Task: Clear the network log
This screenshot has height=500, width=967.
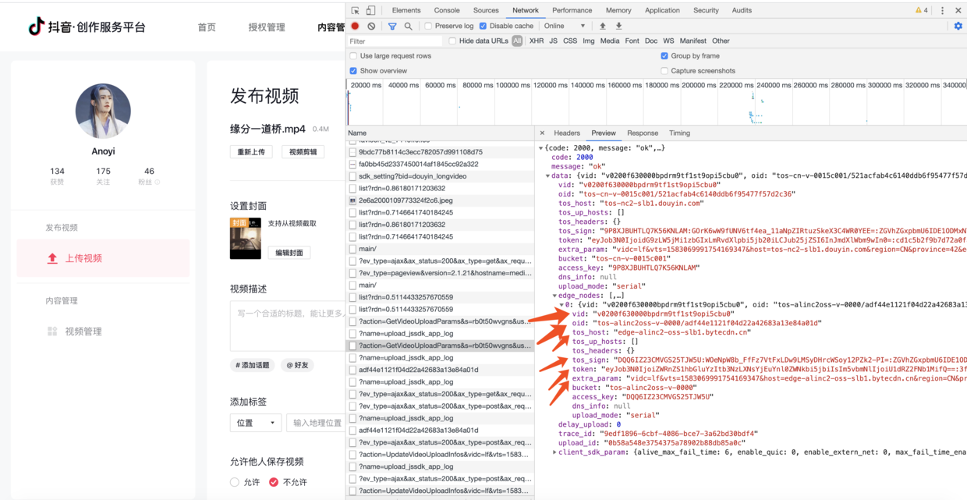Action: pos(371,26)
